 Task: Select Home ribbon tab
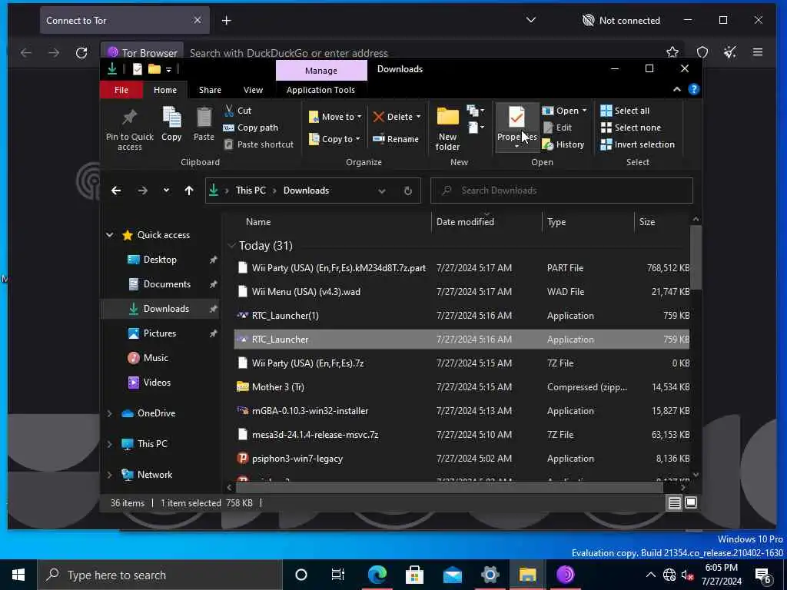pos(165,90)
